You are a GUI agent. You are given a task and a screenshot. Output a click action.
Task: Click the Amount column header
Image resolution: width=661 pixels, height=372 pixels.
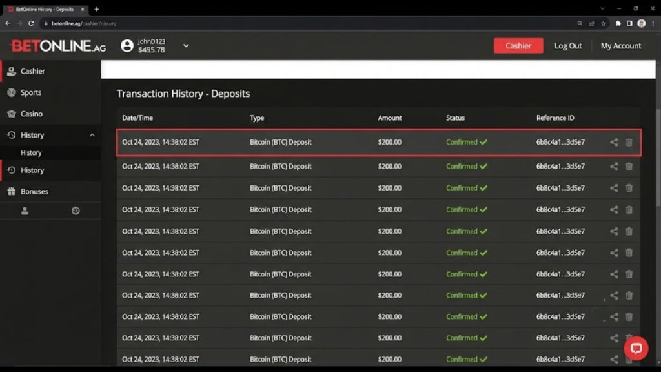389,118
